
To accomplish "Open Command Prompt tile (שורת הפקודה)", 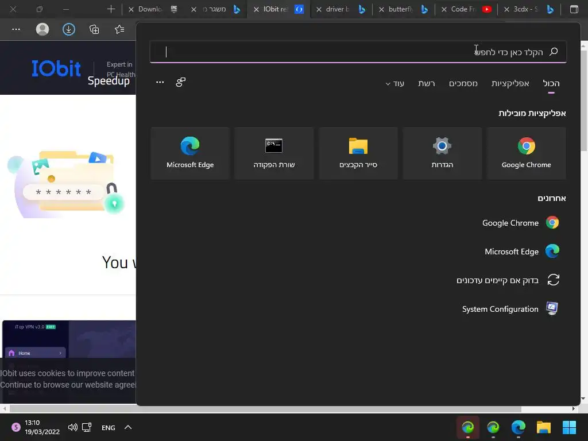I will click(274, 153).
